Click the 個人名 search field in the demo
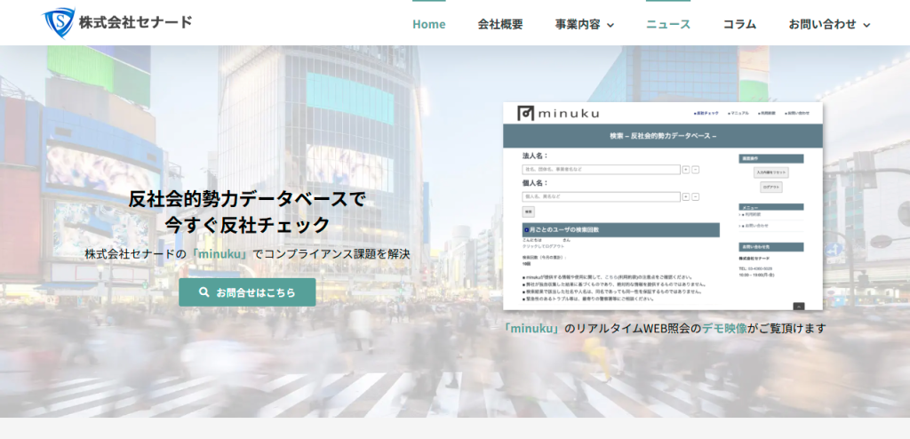This screenshot has width=910, height=439. point(601,196)
